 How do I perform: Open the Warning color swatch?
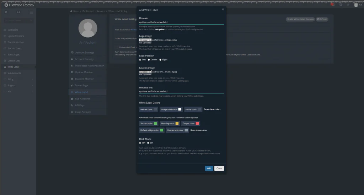[x=177, y=124]
